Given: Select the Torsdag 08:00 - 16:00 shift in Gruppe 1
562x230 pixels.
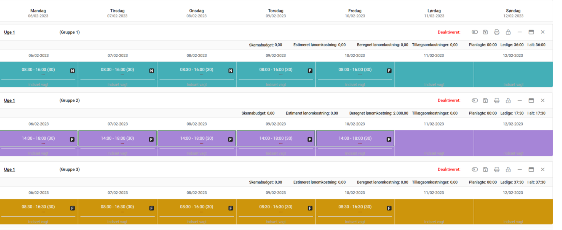Looking at the screenshot, I should (x=275, y=70).
